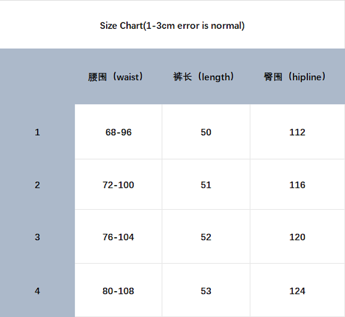The image size is (345, 317).
Task: Select hipline cell showing 116
Action: coord(297,184)
